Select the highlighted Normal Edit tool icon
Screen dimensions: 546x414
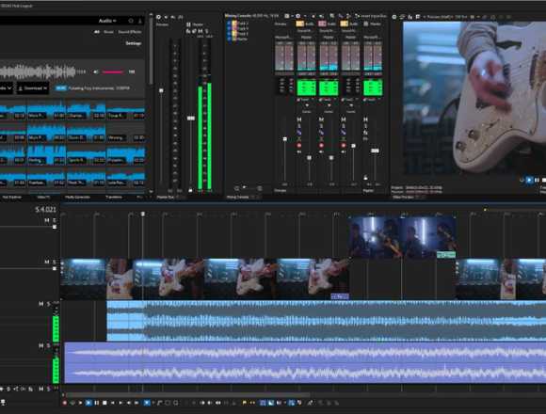[x=147, y=403]
